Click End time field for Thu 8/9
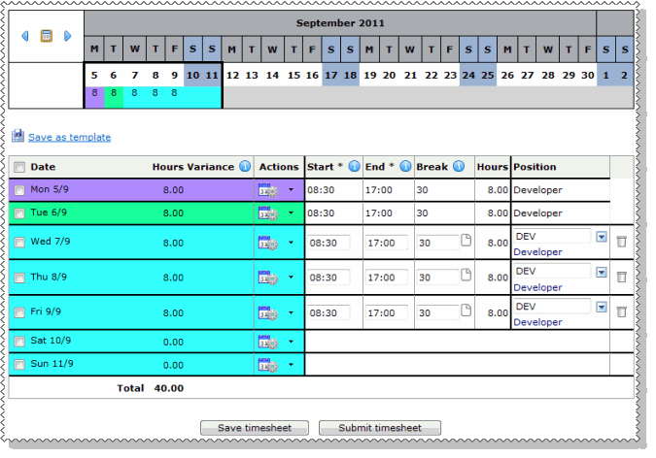The image size is (656, 458). click(x=387, y=278)
